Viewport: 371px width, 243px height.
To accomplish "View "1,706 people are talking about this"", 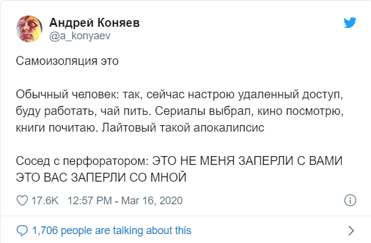I will (112, 230).
